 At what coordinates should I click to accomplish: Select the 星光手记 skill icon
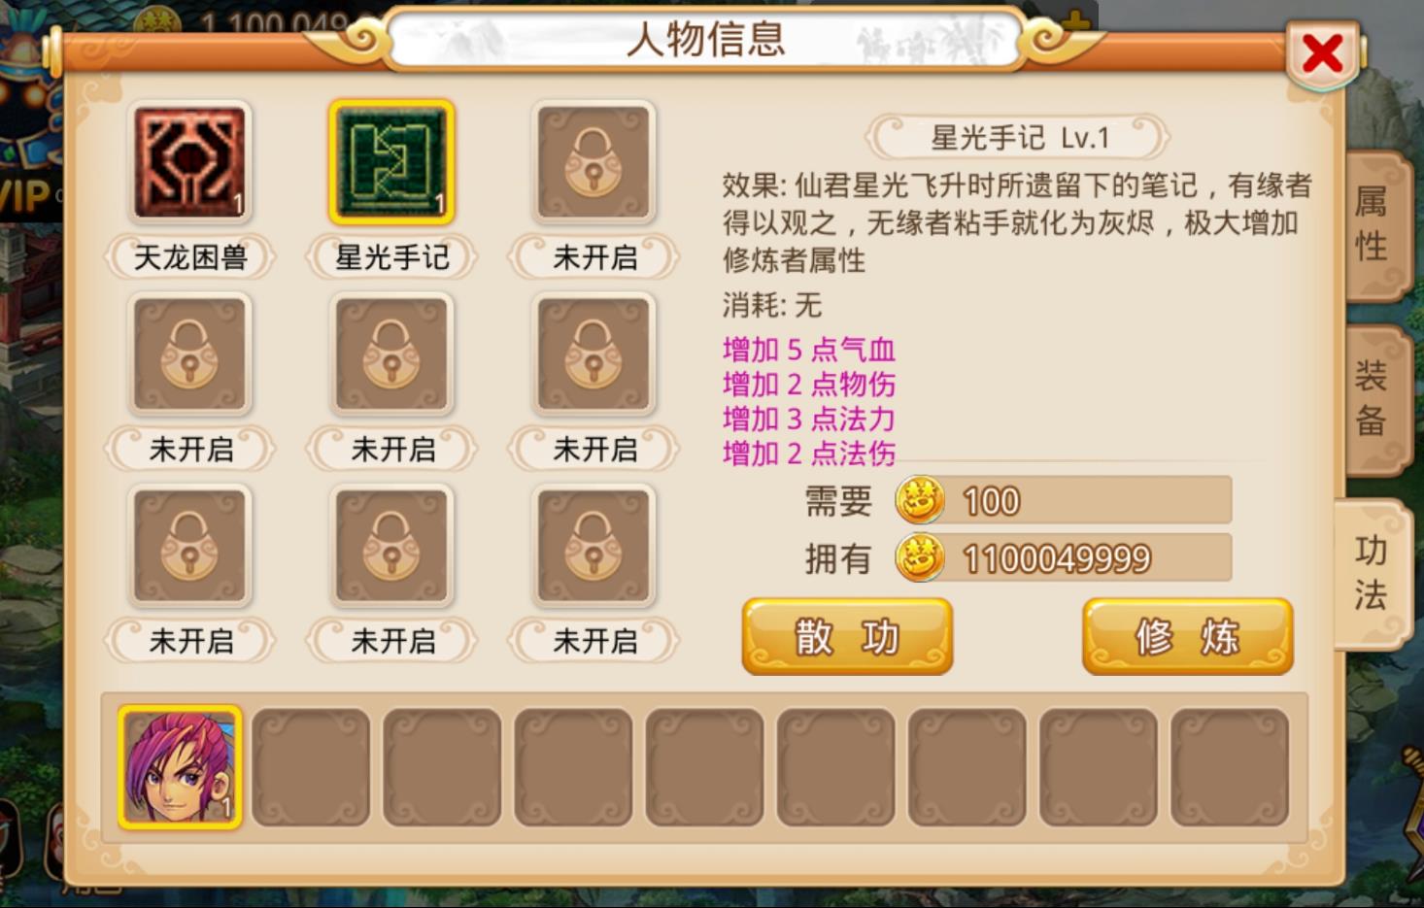tap(391, 162)
